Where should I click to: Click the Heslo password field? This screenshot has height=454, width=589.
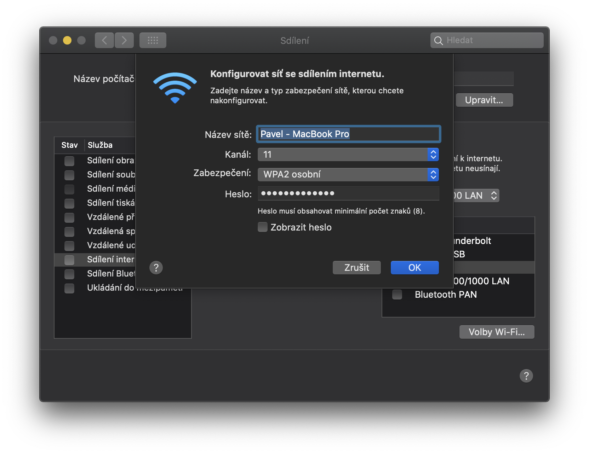click(x=348, y=193)
